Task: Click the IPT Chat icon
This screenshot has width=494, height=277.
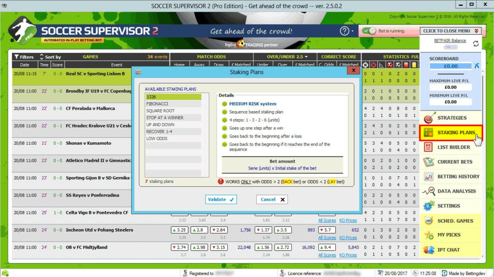Action: [x=429, y=250]
